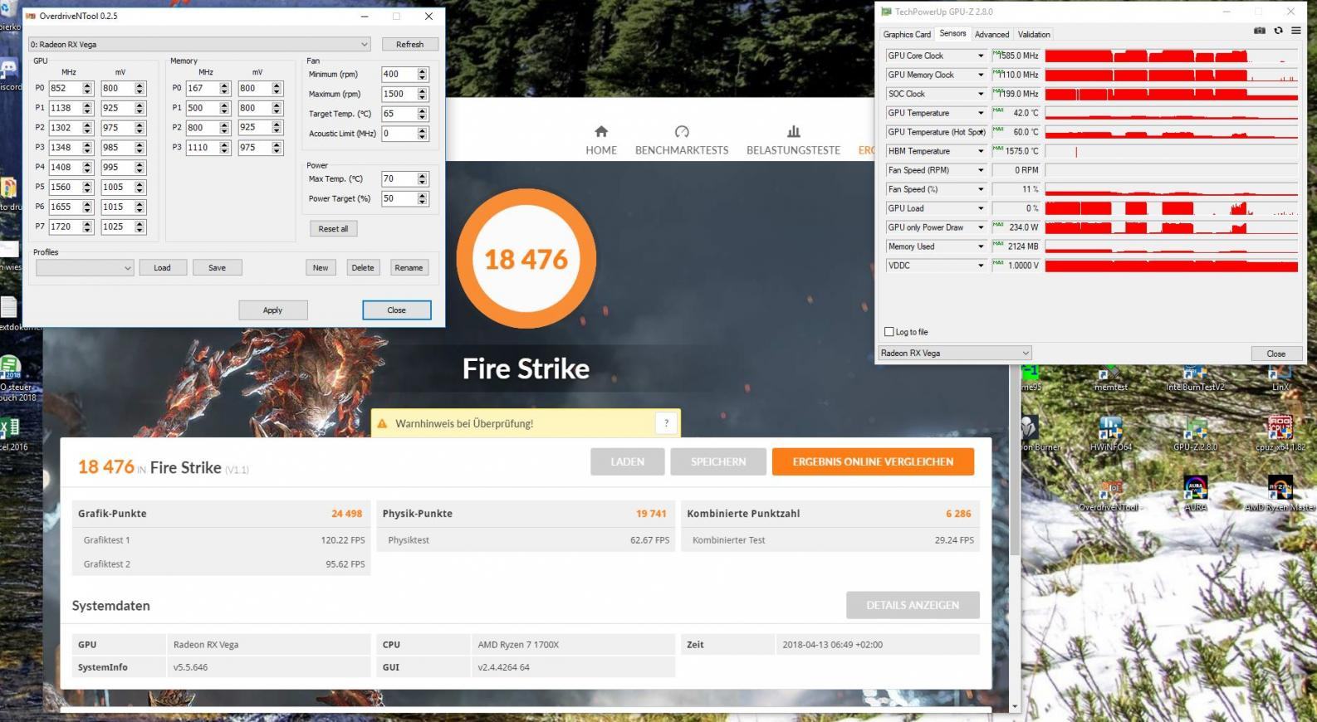This screenshot has height=722, width=1317.
Task: Switch to the Advanced tab in GPU-Z
Action: click(991, 34)
